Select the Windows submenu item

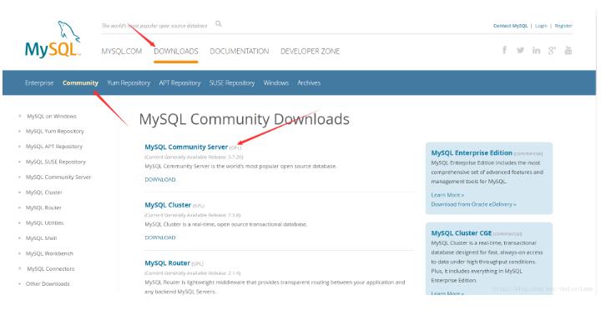(x=276, y=82)
